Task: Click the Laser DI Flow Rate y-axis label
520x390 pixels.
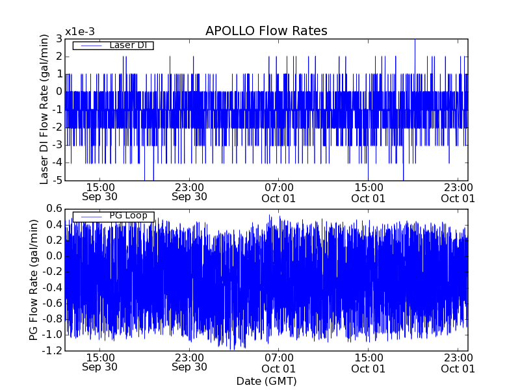Action: pos(45,109)
